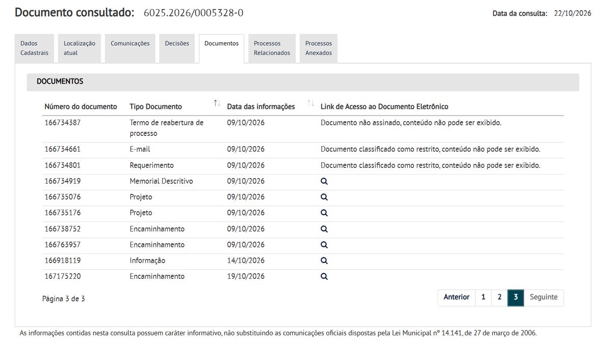Show Processos Anexados tab
The width and height of the screenshot is (610, 342).
point(319,48)
